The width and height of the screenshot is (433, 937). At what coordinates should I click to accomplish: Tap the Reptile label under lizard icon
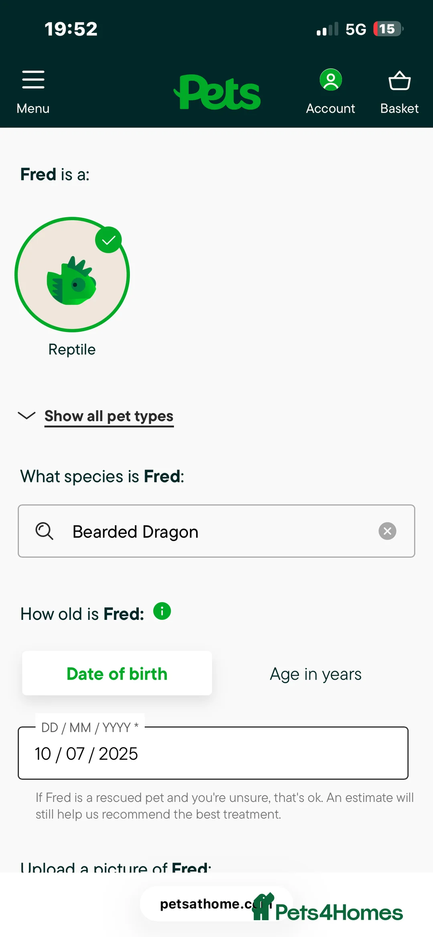pyautogui.click(x=72, y=350)
